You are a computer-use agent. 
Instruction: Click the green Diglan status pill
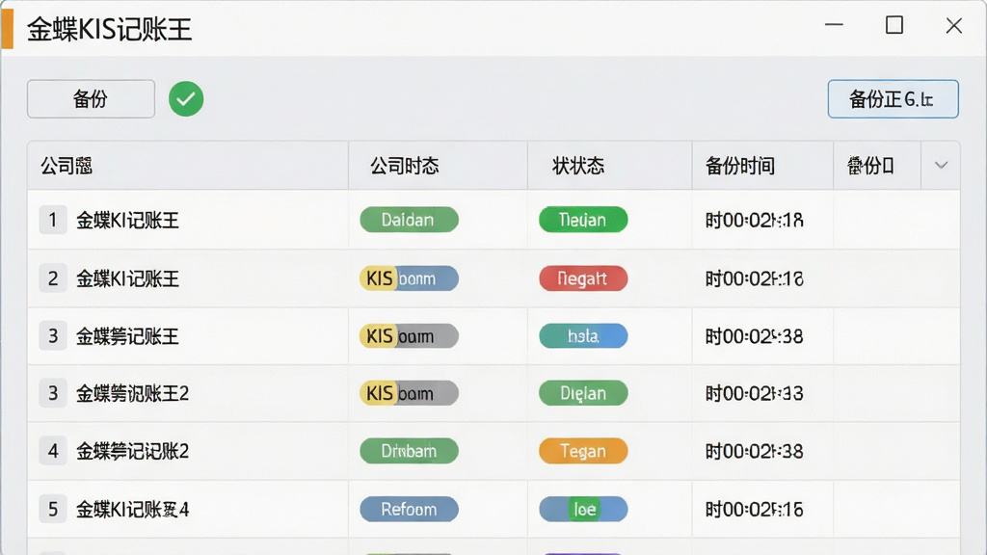(x=583, y=393)
